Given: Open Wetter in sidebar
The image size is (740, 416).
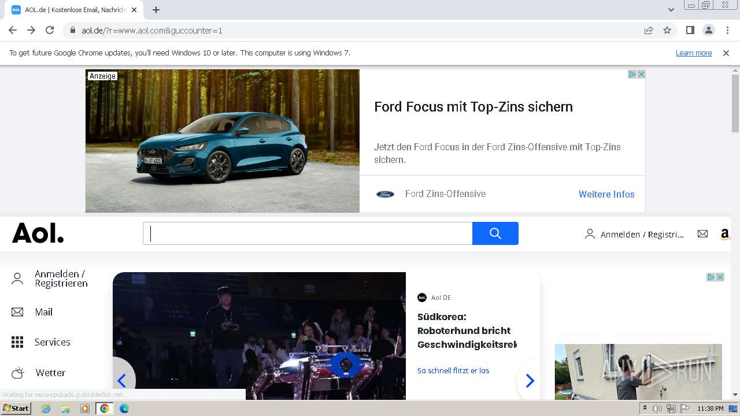Looking at the screenshot, I should 50,373.
